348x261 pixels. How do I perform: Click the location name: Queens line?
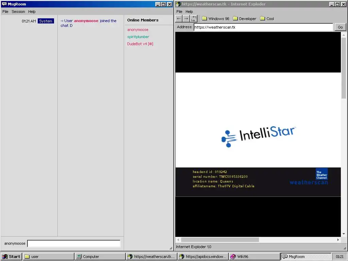point(213,181)
